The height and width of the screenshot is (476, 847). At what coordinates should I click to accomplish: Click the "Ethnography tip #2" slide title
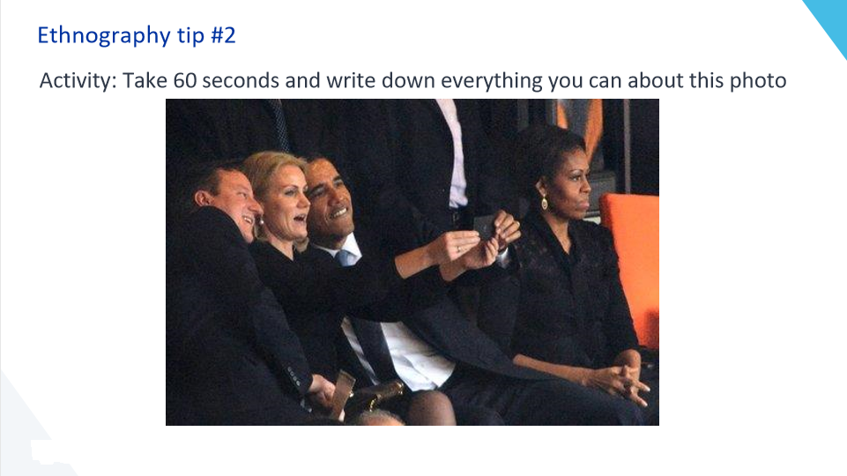137,35
